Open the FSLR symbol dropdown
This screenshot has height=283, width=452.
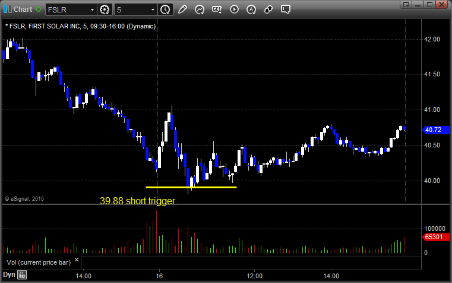(92, 9)
